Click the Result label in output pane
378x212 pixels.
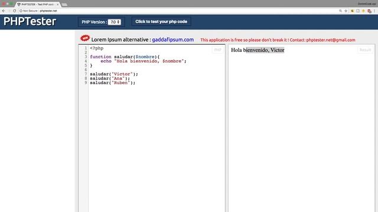pos(365,49)
